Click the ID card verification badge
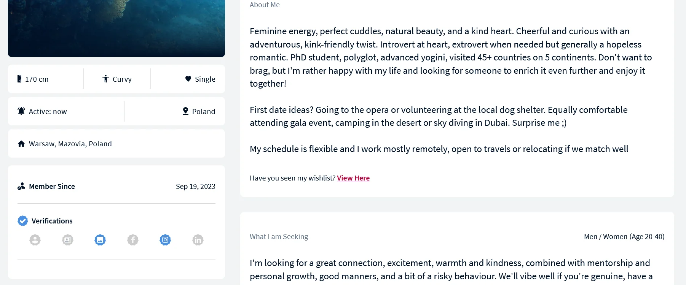This screenshot has width=686, height=285. click(68, 240)
